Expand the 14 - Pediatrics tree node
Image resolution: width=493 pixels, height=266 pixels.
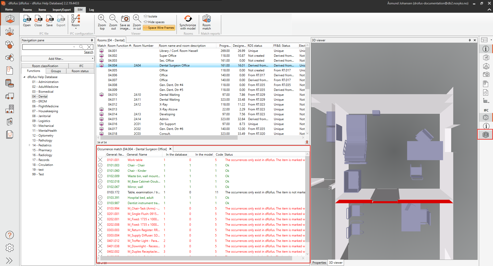(30, 145)
